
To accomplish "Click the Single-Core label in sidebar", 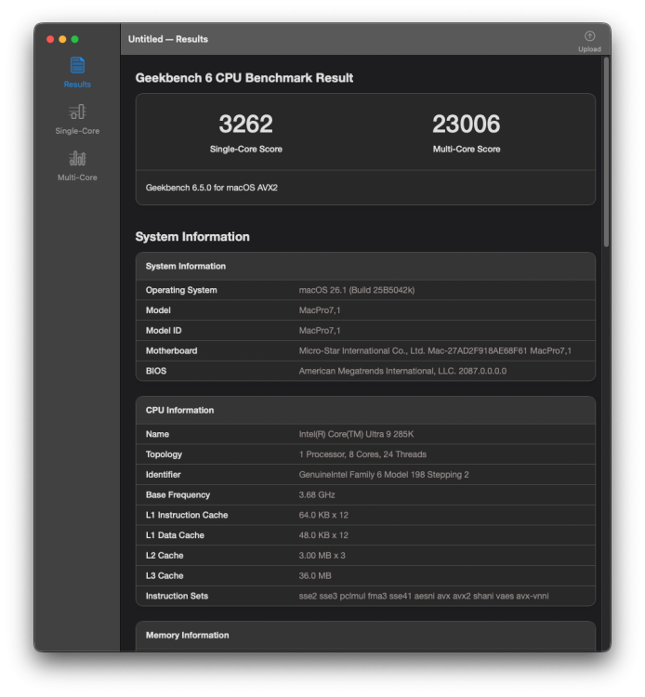I will (77, 131).
